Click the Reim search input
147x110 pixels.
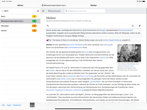(x=20, y=11)
